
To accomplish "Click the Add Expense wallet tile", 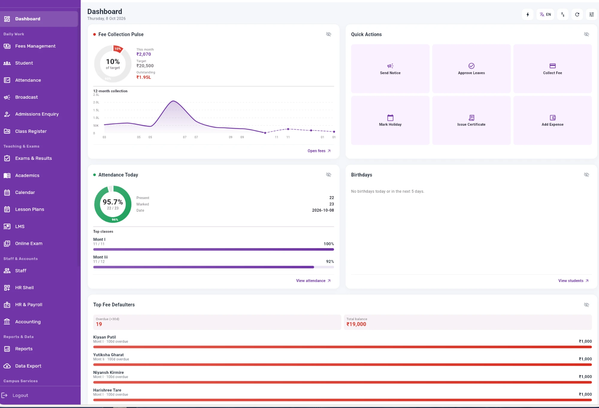I will 552,120.
